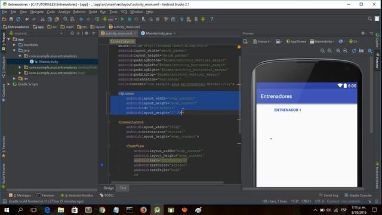Expand the Gradle Scripts node
The image size is (382, 215).
tap(9, 84)
